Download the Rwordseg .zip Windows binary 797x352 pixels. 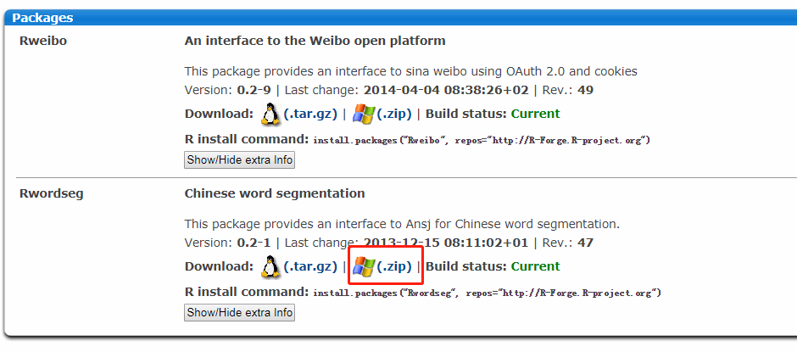[394, 266]
